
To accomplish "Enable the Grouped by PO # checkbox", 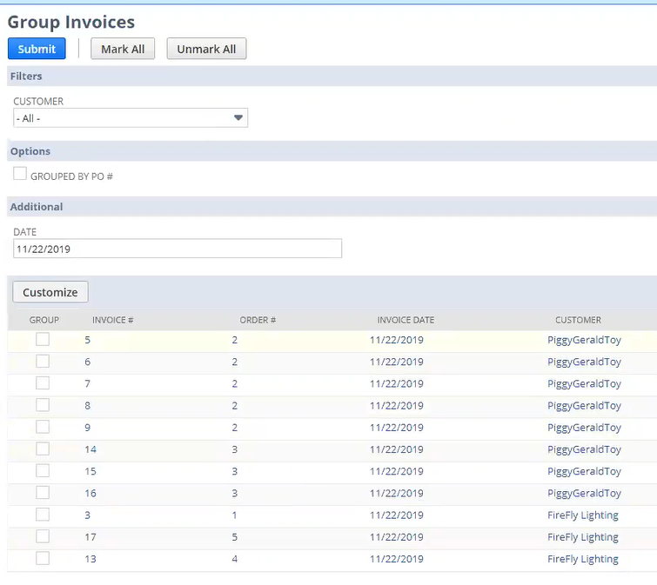I will click(20, 173).
